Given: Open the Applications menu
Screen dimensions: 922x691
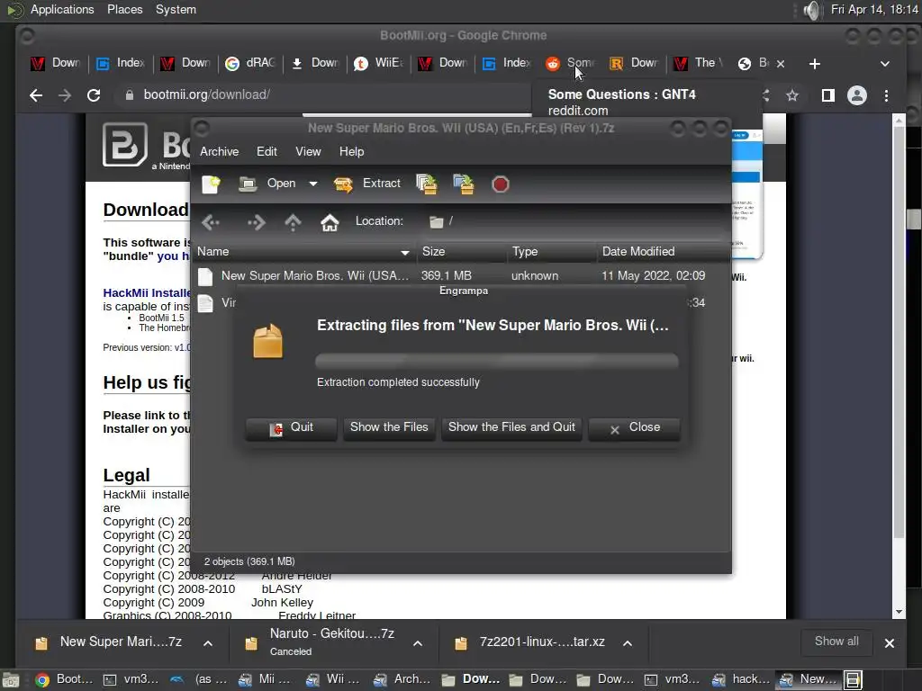Looking at the screenshot, I should point(62,9).
